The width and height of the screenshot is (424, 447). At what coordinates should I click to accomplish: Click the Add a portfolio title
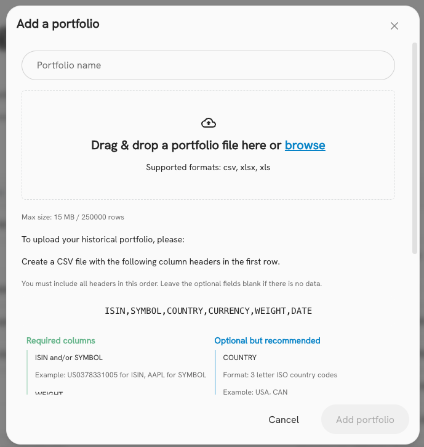click(58, 24)
